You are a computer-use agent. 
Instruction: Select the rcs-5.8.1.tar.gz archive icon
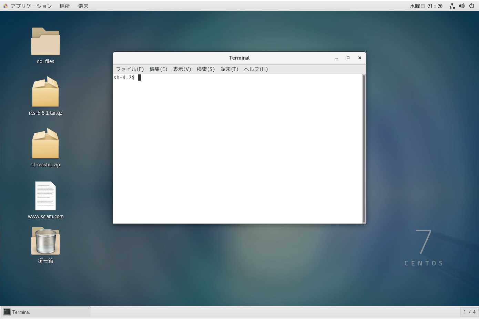click(x=45, y=92)
